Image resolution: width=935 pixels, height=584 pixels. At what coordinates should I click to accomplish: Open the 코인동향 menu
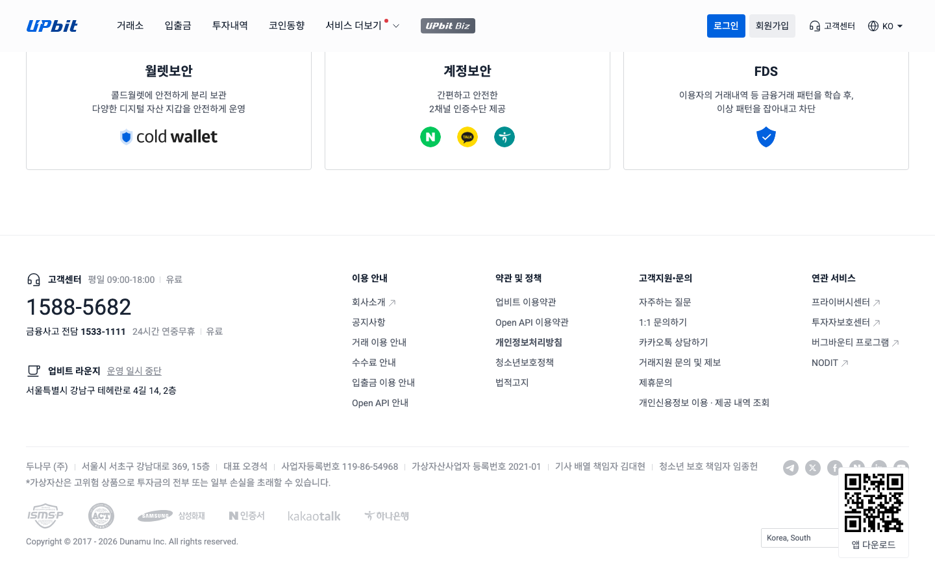[x=286, y=26]
